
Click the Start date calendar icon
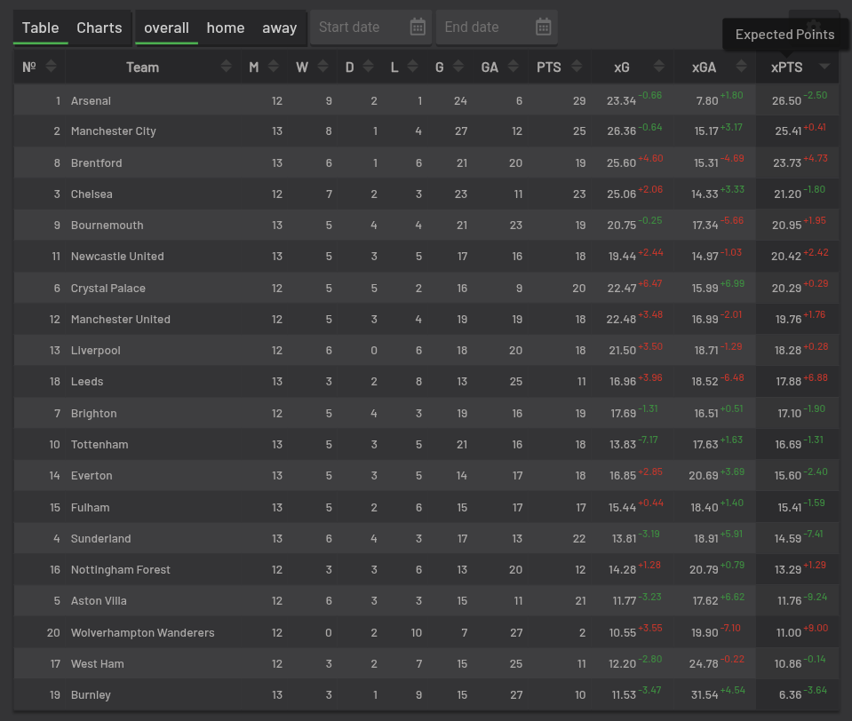pos(418,28)
